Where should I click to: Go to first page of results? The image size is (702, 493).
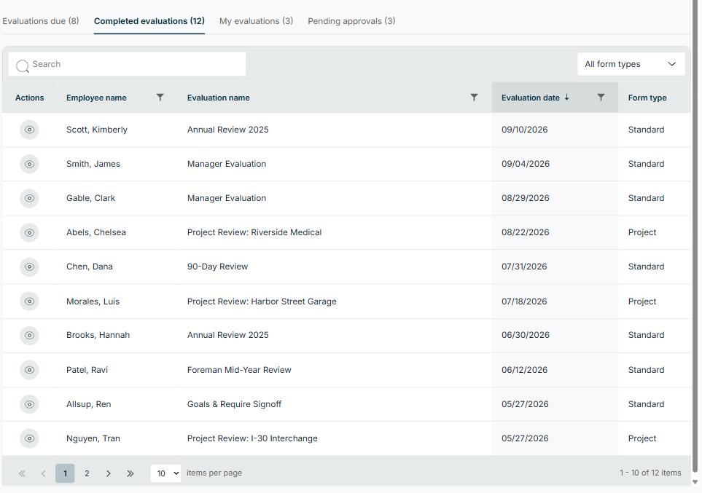point(22,473)
